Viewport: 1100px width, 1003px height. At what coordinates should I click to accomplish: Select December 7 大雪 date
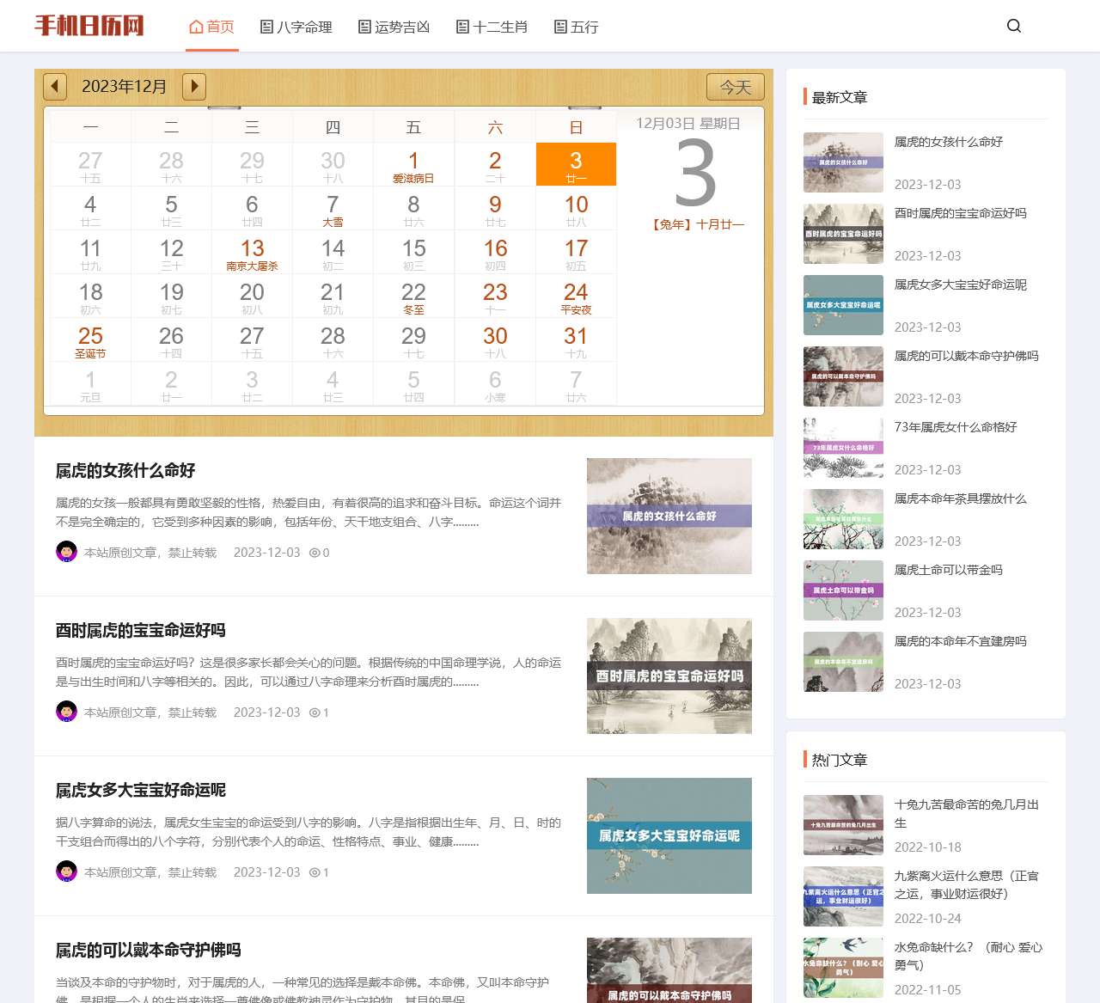pos(333,209)
